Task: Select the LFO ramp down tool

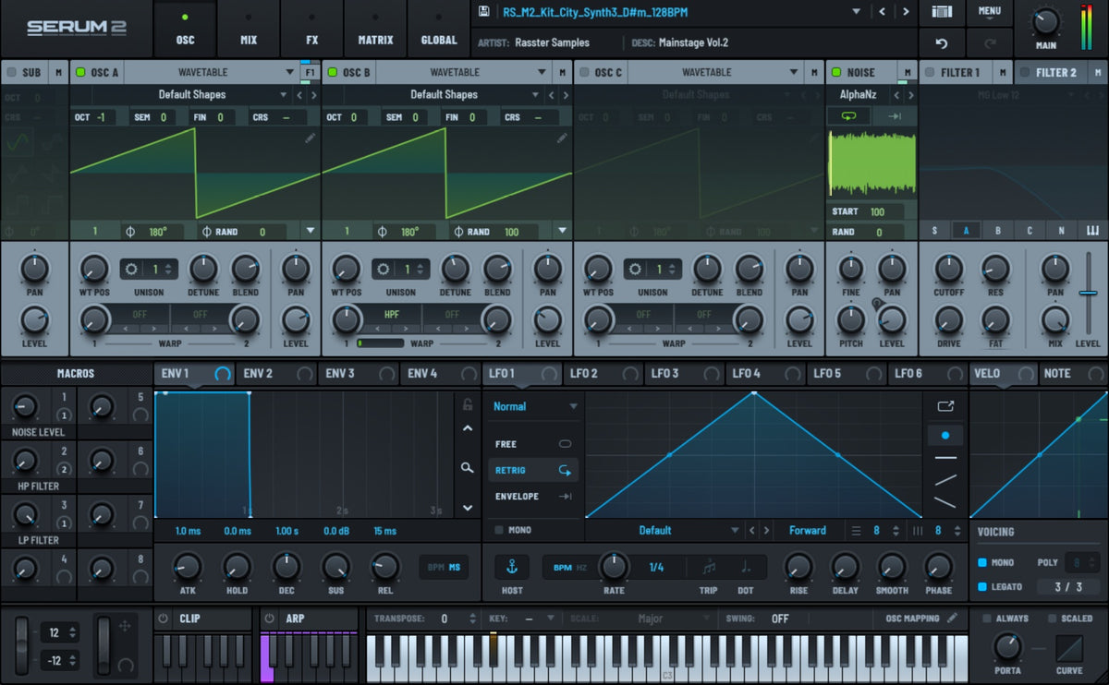Action: tap(944, 502)
